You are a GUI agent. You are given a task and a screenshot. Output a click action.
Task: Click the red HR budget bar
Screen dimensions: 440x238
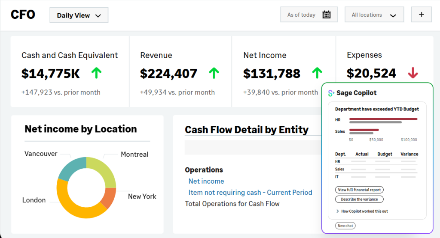(383, 119)
